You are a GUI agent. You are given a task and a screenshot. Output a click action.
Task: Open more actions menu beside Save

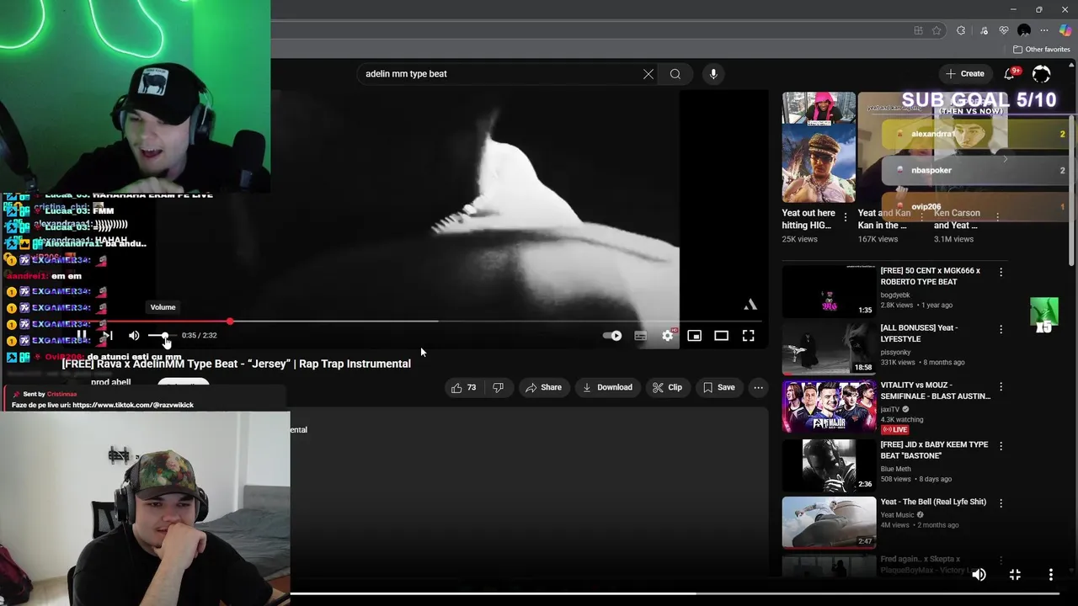coord(758,387)
